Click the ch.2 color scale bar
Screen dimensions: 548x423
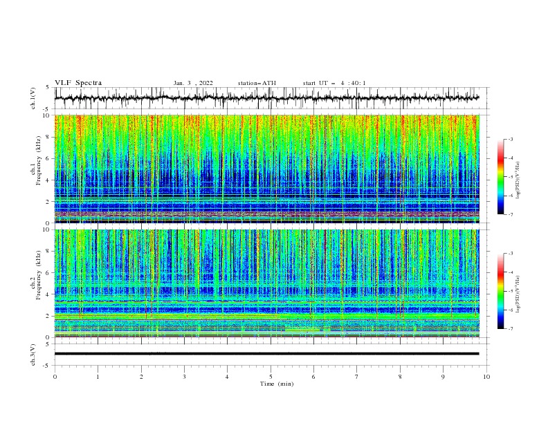coord(500,291)
